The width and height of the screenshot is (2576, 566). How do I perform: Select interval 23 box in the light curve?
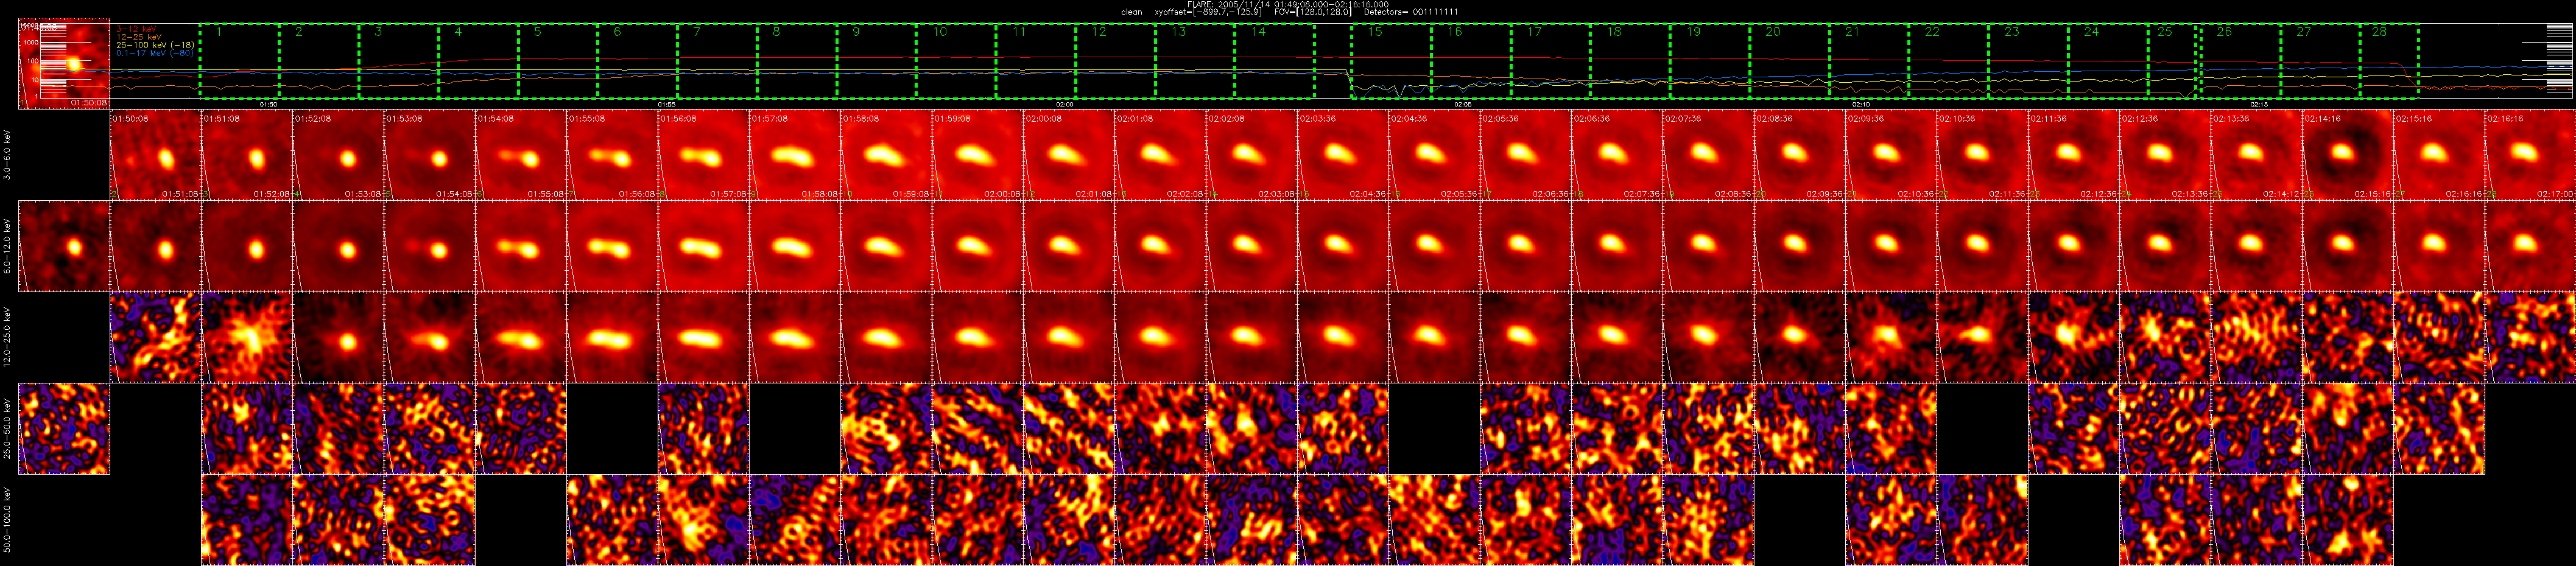click(2029, 61)
